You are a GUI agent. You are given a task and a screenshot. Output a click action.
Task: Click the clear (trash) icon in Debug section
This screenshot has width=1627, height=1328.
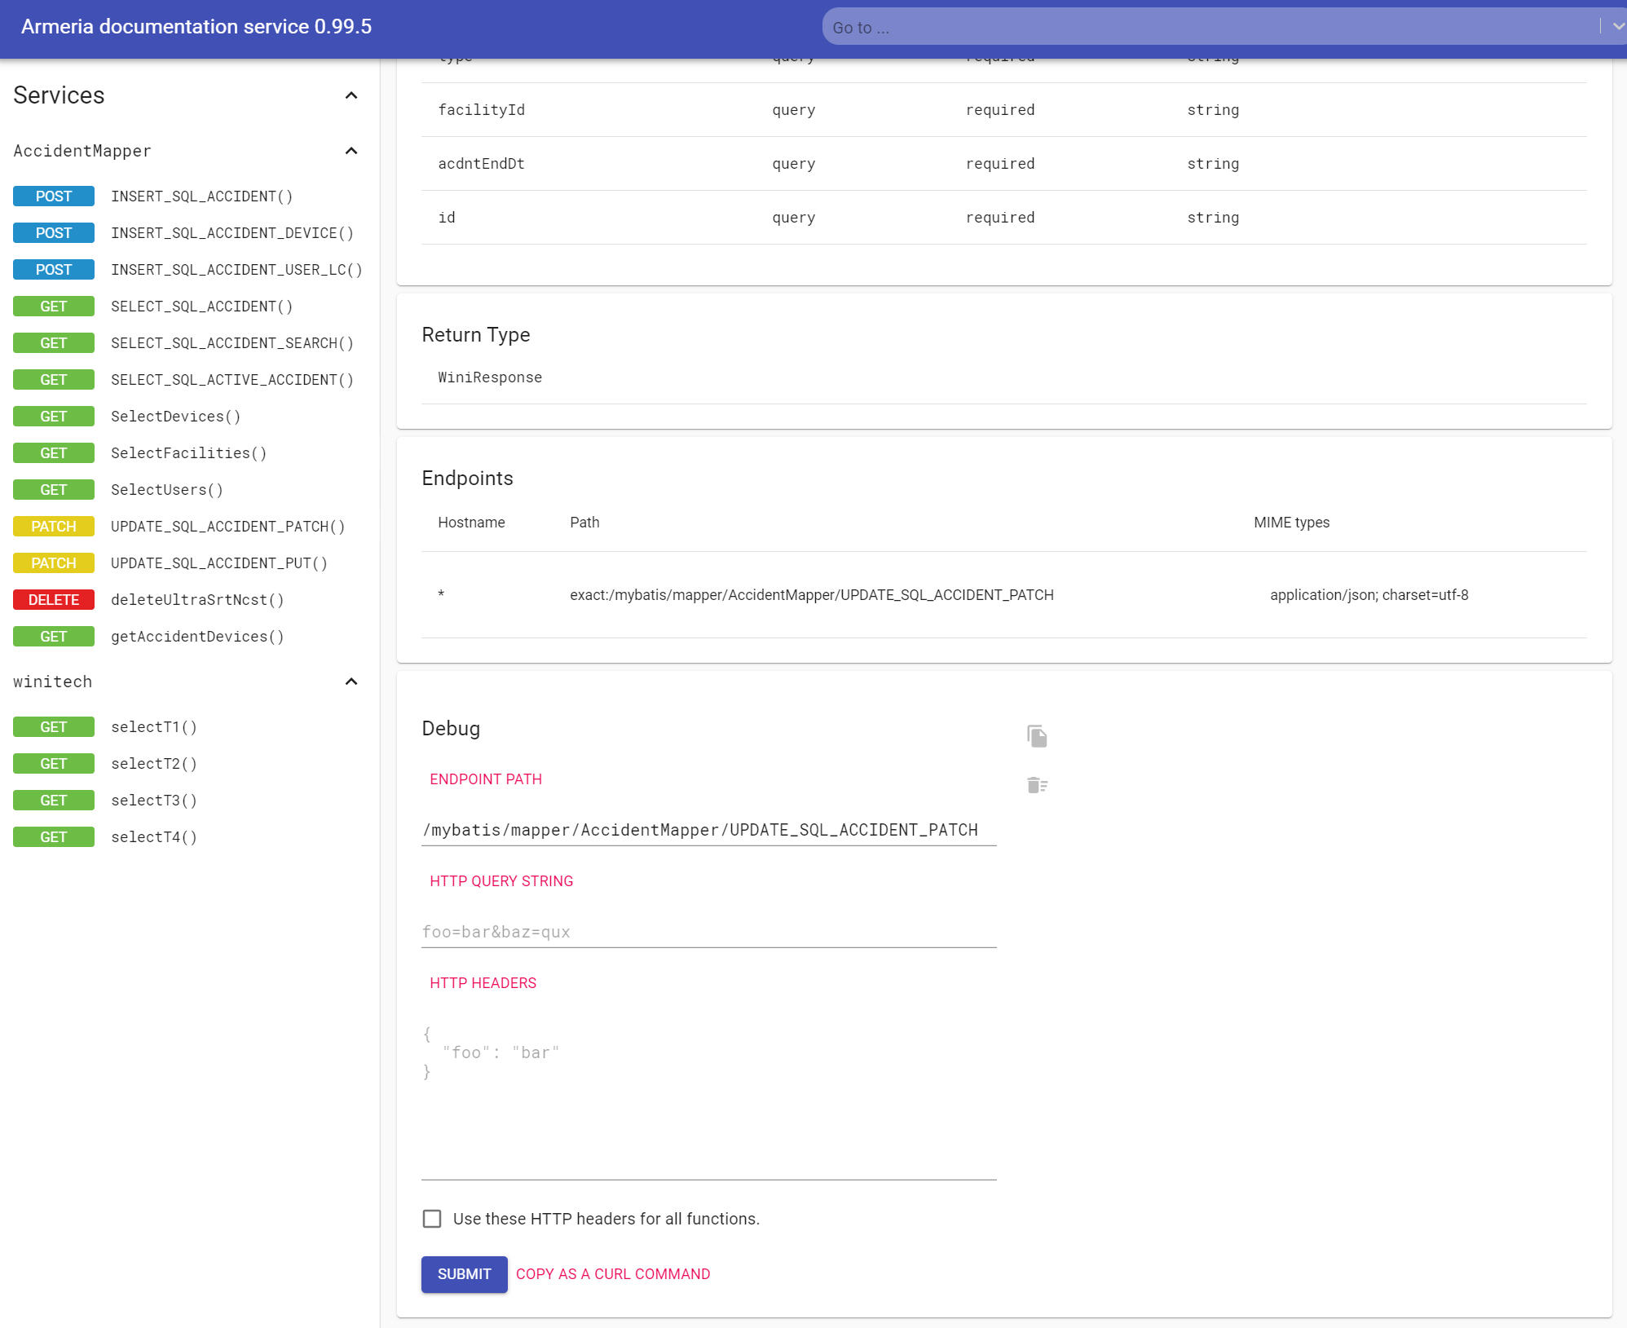pyautogui.click(x=1037, y=785)
